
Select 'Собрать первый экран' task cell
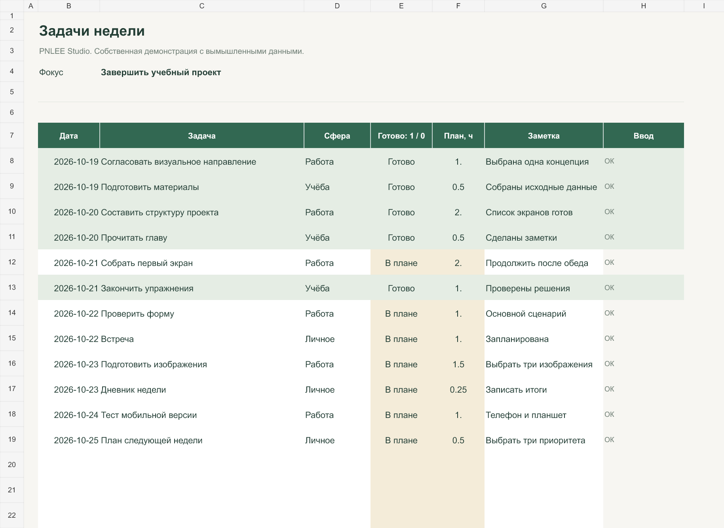tap(201, 263)
